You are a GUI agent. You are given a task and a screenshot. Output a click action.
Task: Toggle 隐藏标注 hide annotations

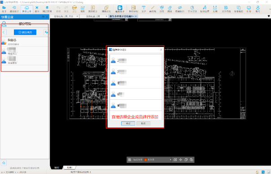[x=180, y=9]
